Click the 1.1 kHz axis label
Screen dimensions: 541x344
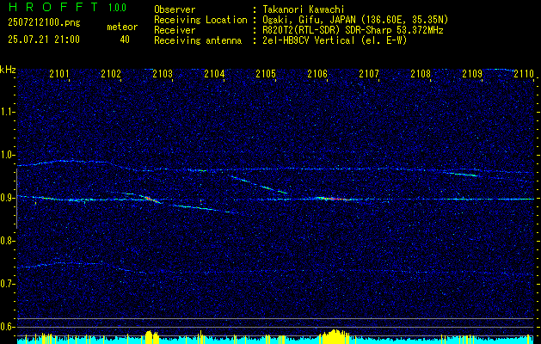[8, 112]
